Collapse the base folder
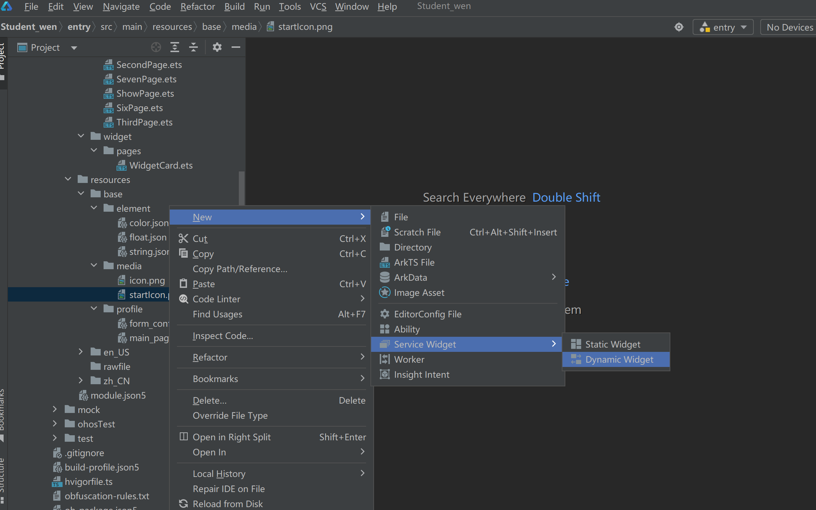 81,194
